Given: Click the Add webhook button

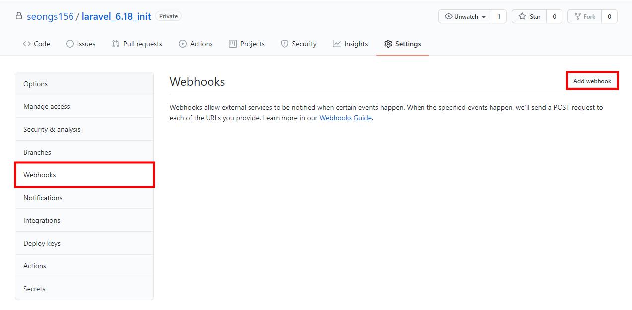Looking at the screenshot, I should pyautogui.click(x=592, y=81).
